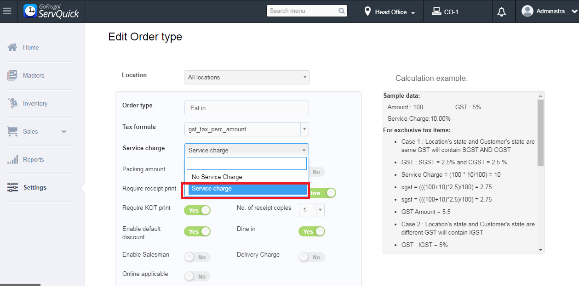
Task: Toggle the Require KOT print switch
Action: (x=197, y=210)
